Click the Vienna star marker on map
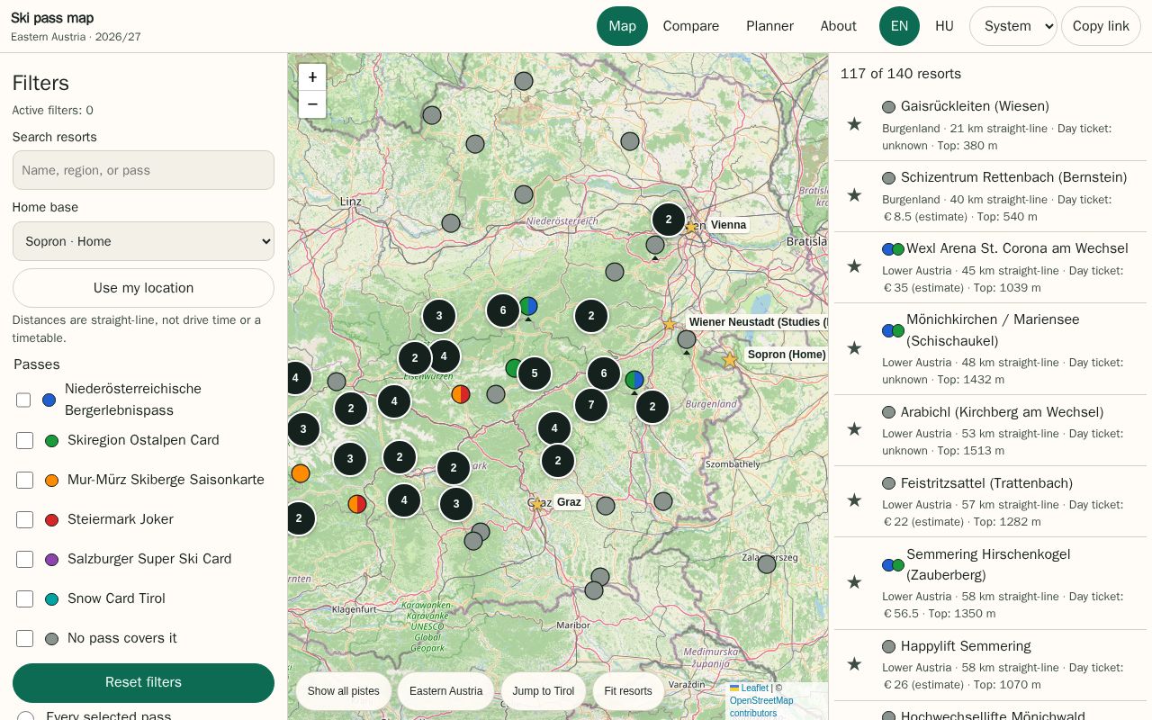Image resolution: width=1152 pixels, height=720 pixels. (x=691, y=227)
